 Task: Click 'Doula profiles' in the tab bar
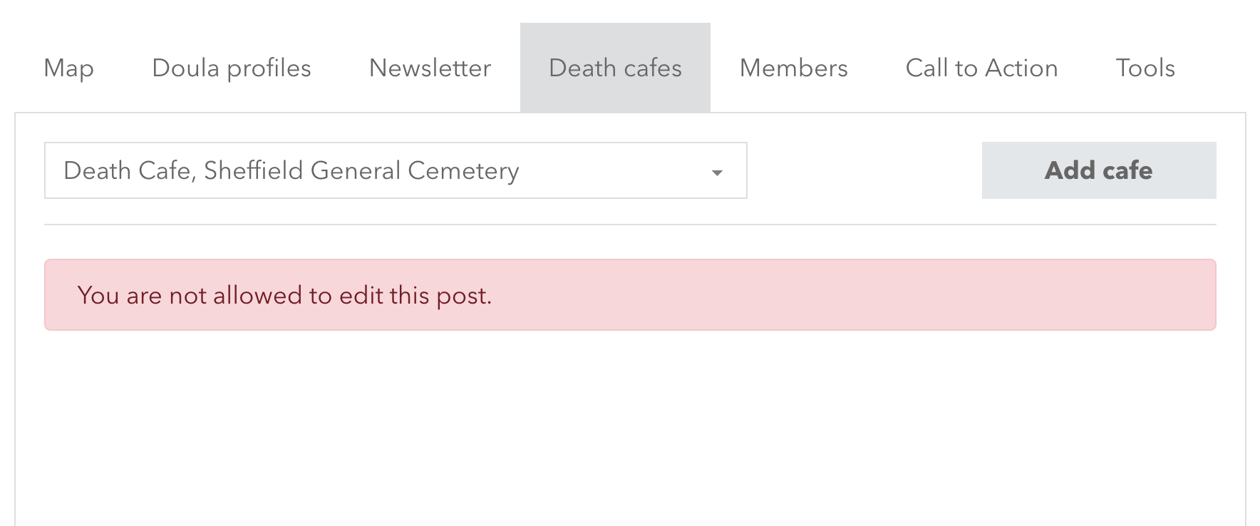coord(232,68)
